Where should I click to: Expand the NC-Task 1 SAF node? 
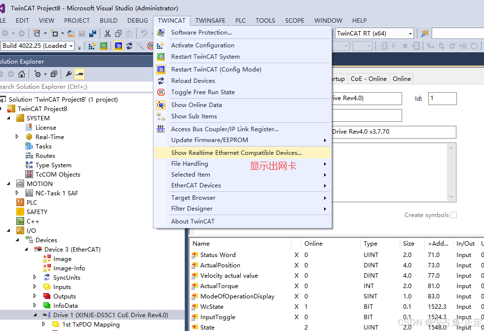[x=17, y=193]
